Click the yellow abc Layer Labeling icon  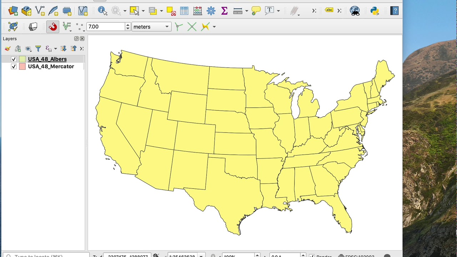tap(329, 10)
